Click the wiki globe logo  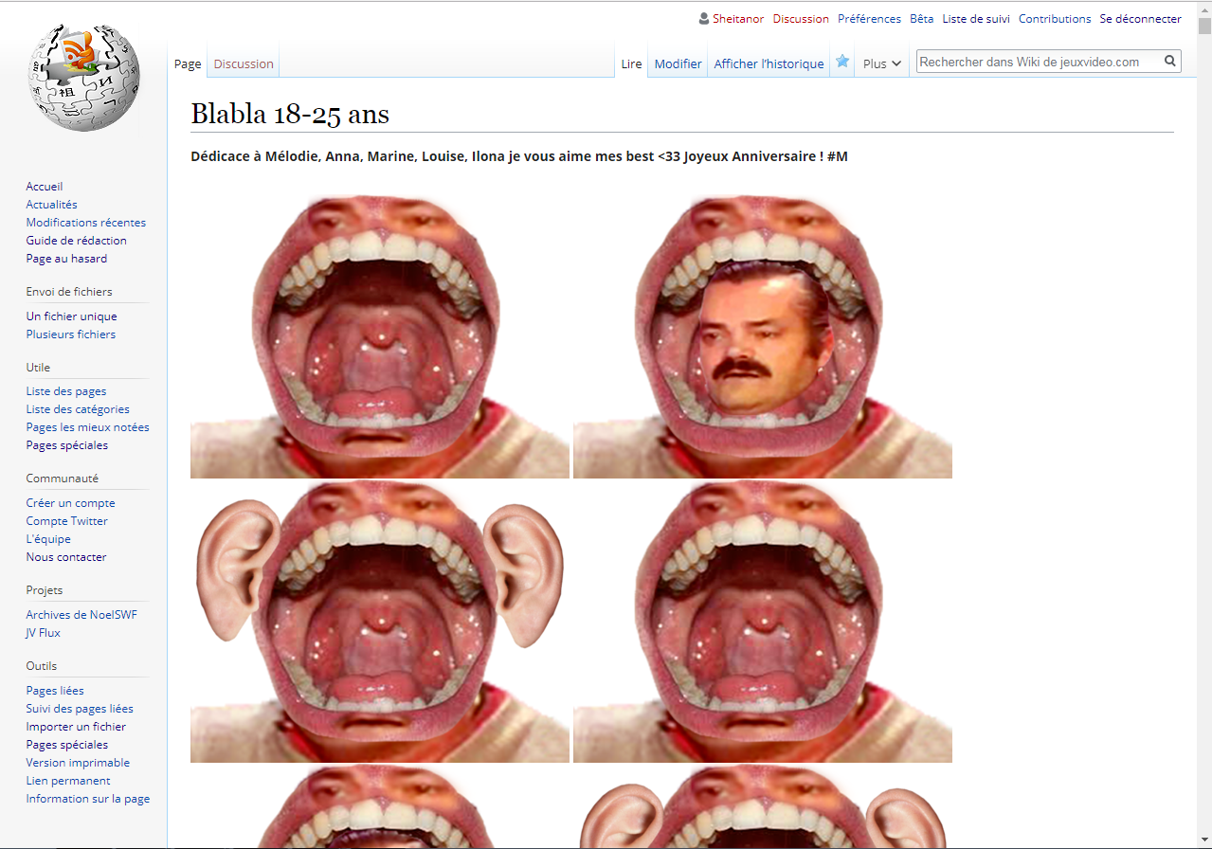click(x=84, y=78)
